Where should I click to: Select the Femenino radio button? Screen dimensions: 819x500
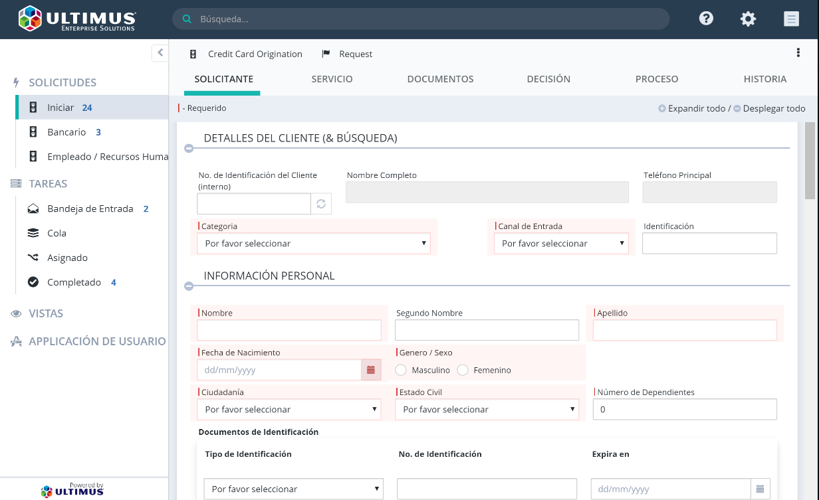[x=463, y=370]
